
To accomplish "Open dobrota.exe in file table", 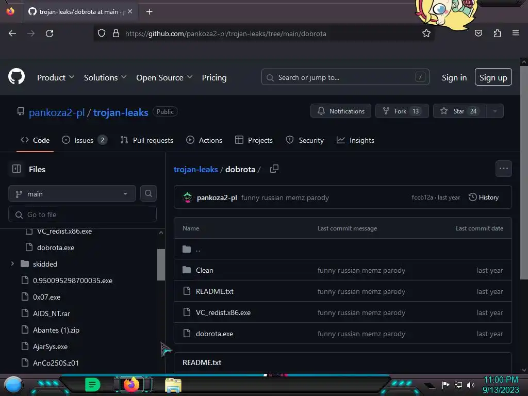I will (214, 334).
